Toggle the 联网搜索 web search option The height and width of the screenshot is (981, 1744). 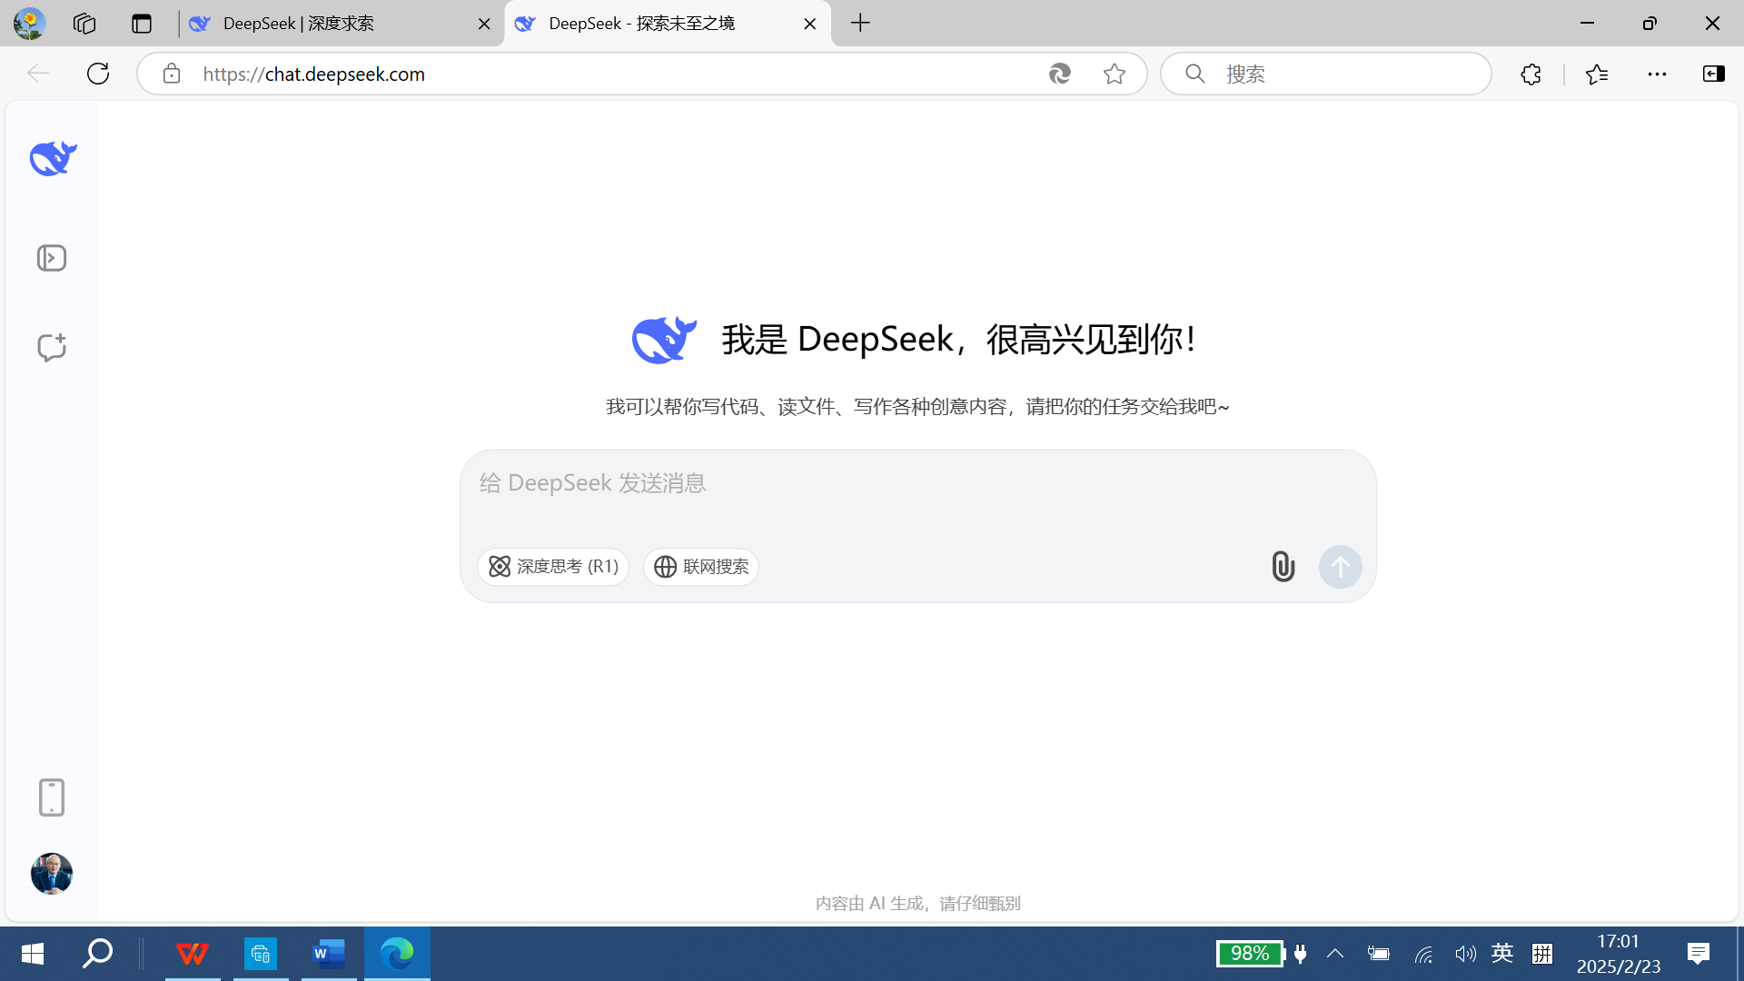click(701, 567)
